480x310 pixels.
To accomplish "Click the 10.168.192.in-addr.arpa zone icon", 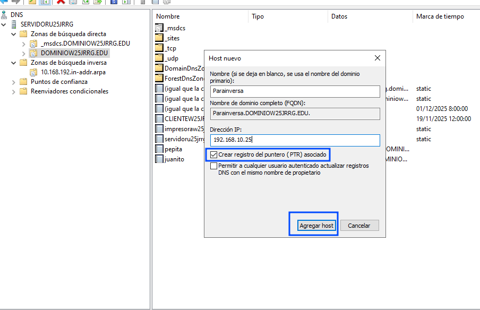I will tap(33, 72).
